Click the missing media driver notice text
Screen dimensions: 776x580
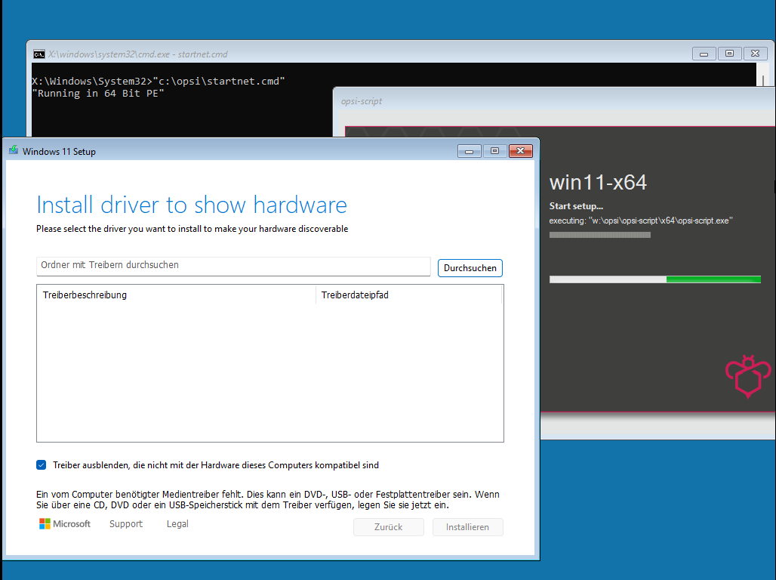(268, 500)
